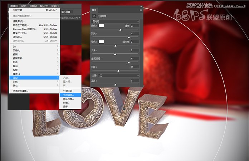Expand the 模糊 blur submenu
Viewport: 249px width, 161px height.
pos(35,54)
